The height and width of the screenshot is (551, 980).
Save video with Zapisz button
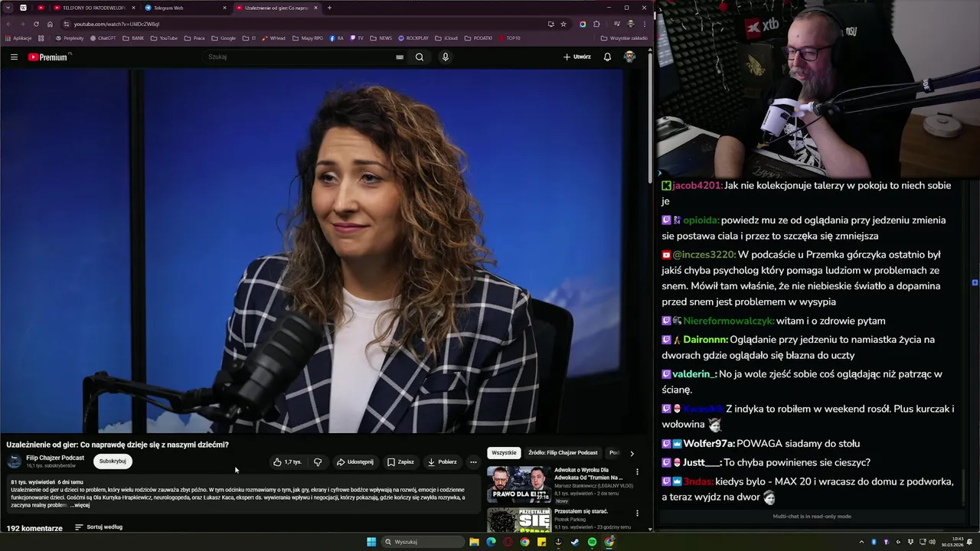400,461
